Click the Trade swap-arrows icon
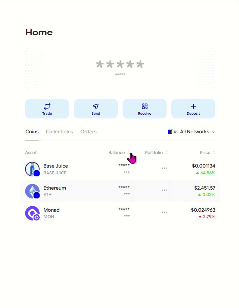The height and width of the screenshot is (308, 239). pos(47,106)
